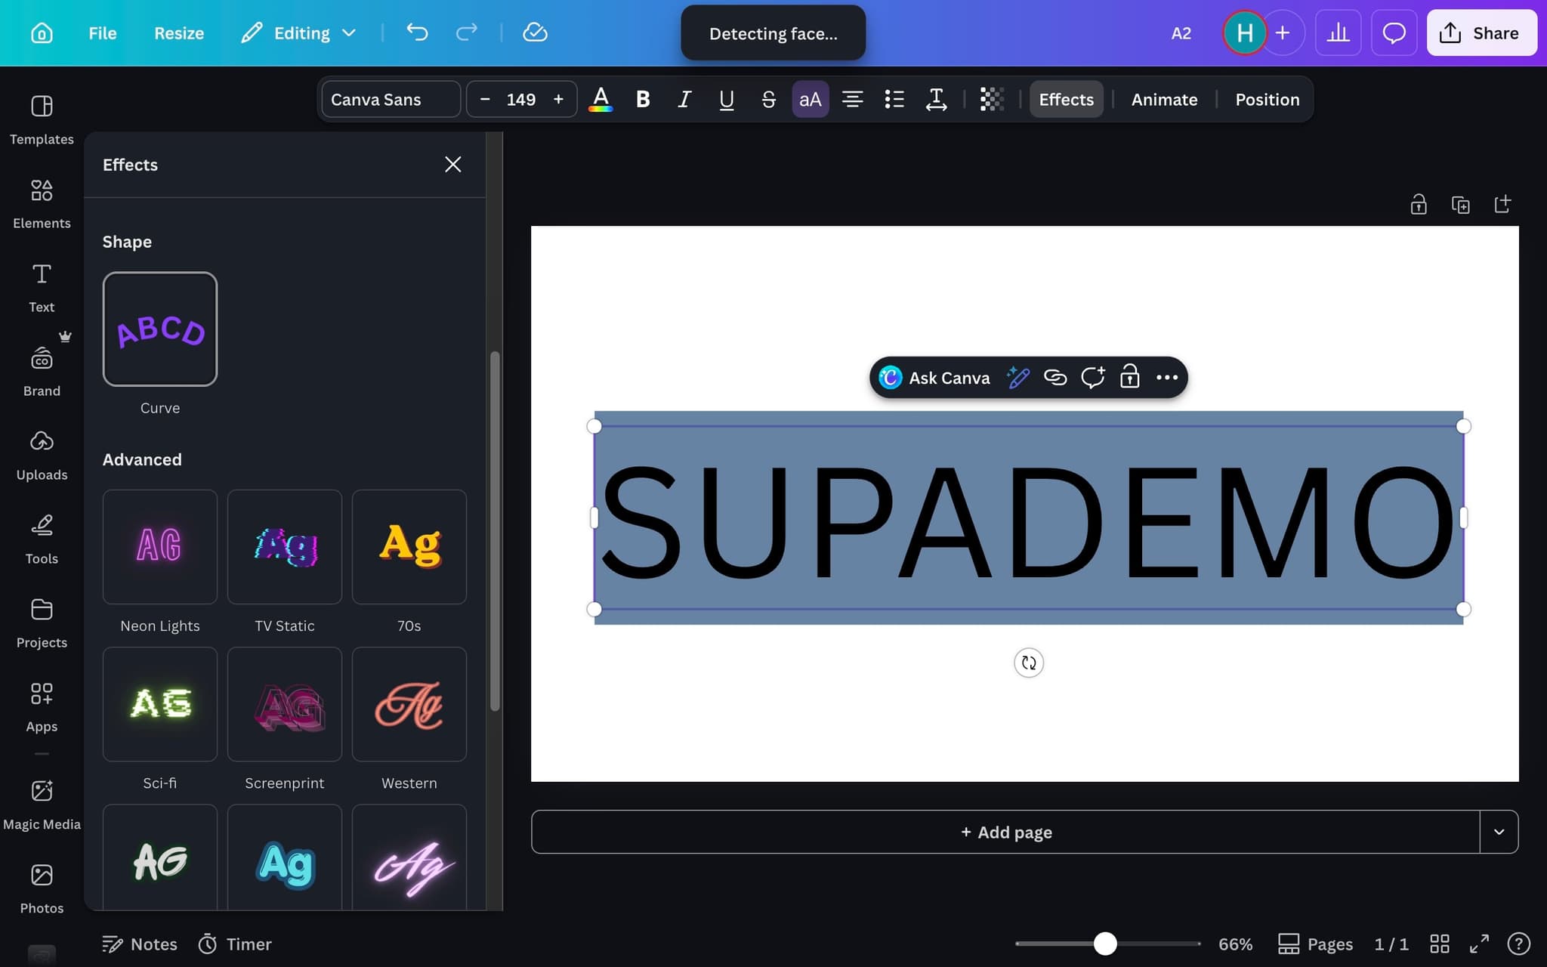Screen dimensions: 1547x967
Task: Expand the Add page options chevron
Action: point(1499,832)
